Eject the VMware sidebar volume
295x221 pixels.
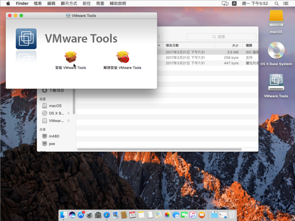(x=68, y=121)
